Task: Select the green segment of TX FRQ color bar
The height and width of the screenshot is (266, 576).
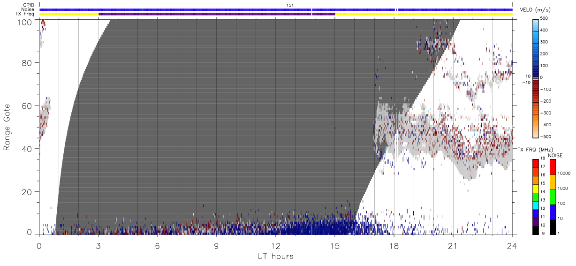Action: 535,196
